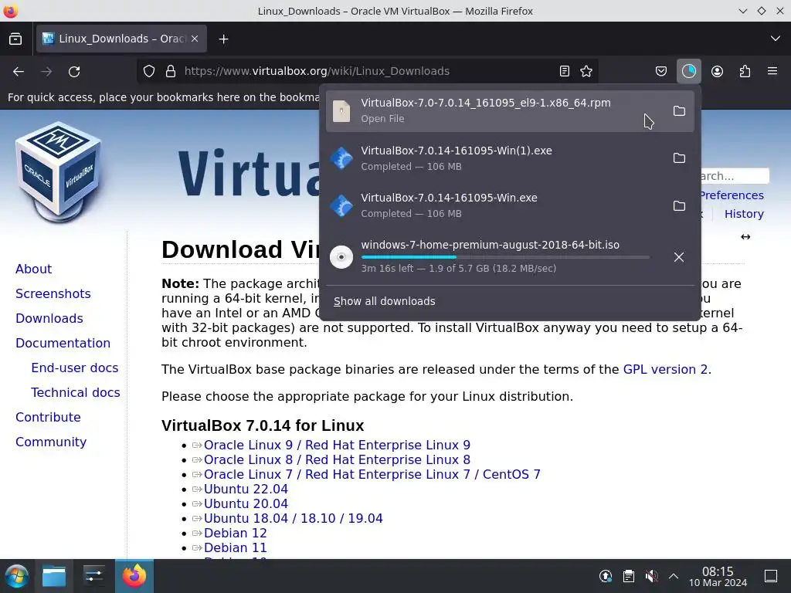Open the settings app in taskbar

click(x=93, y=576)
